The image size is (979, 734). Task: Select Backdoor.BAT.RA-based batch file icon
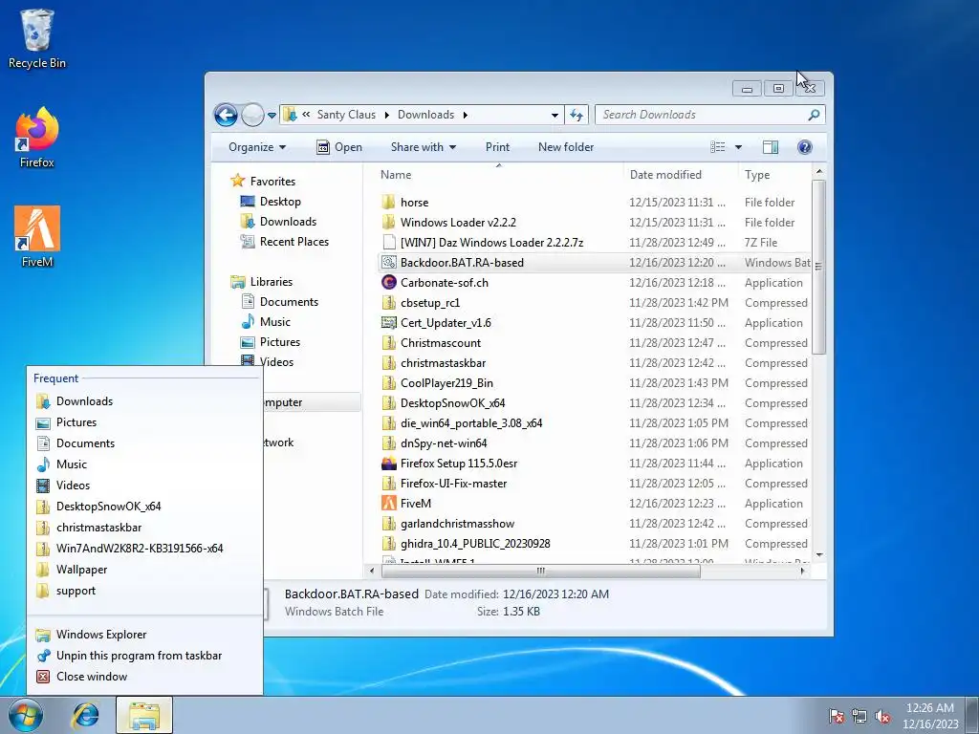pyautogui.click(x=388, y=262)
